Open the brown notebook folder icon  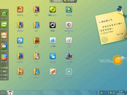click(36, 40)
